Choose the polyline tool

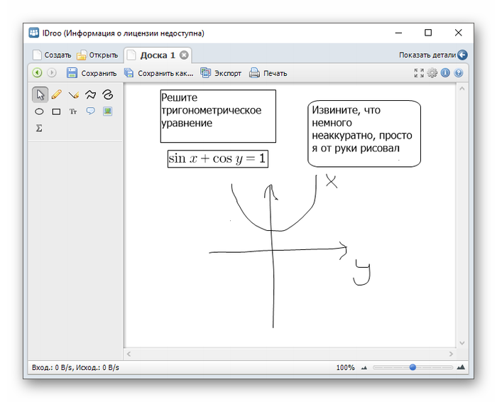point(91,94)
